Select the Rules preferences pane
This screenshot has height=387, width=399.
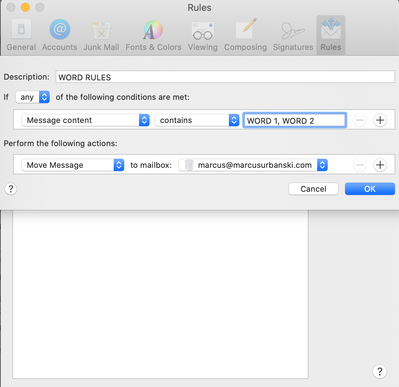[x=331, y=35]
